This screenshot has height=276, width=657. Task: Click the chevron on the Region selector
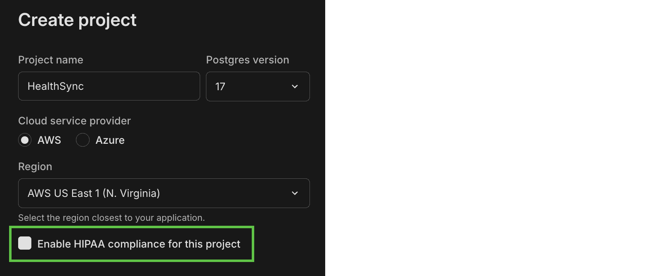(x=295, y=193)
